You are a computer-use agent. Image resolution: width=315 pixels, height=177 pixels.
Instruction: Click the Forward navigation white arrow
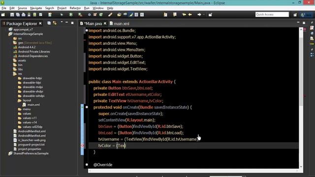pos(199,15)
